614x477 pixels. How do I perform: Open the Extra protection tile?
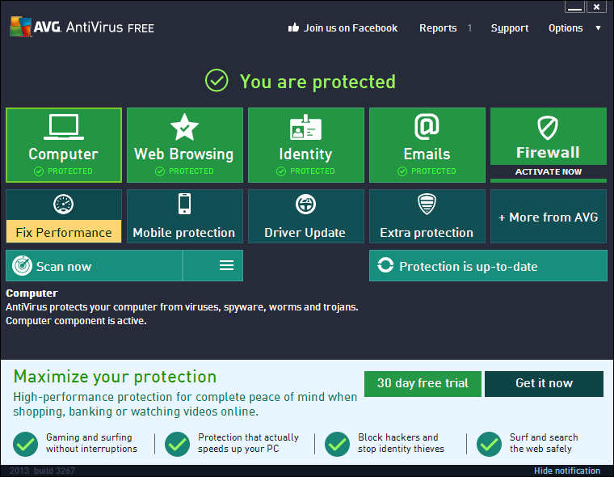point(427,216)
